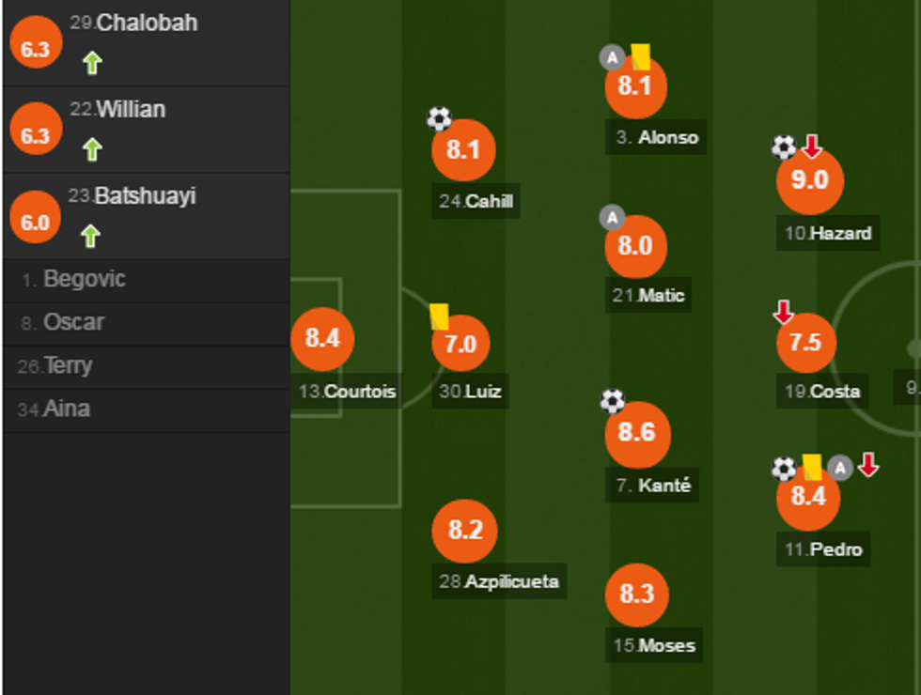Click the assist badge above Alonso

pyautogui.click(x=611, y=56)
